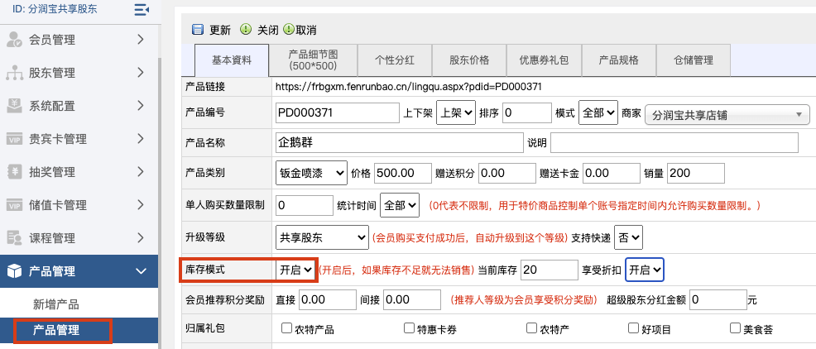The image size is (816, 349).
Task: Tick the 特惠卡券 checkbox
Action: [409, 328]
